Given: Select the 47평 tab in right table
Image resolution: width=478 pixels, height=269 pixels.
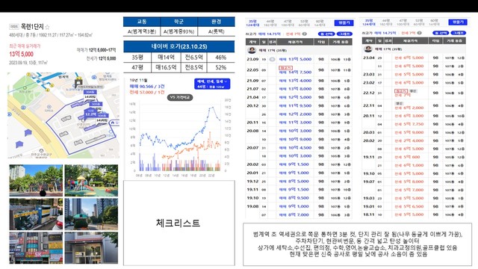Looking at the screenshot, I should [x=403, y=22].
